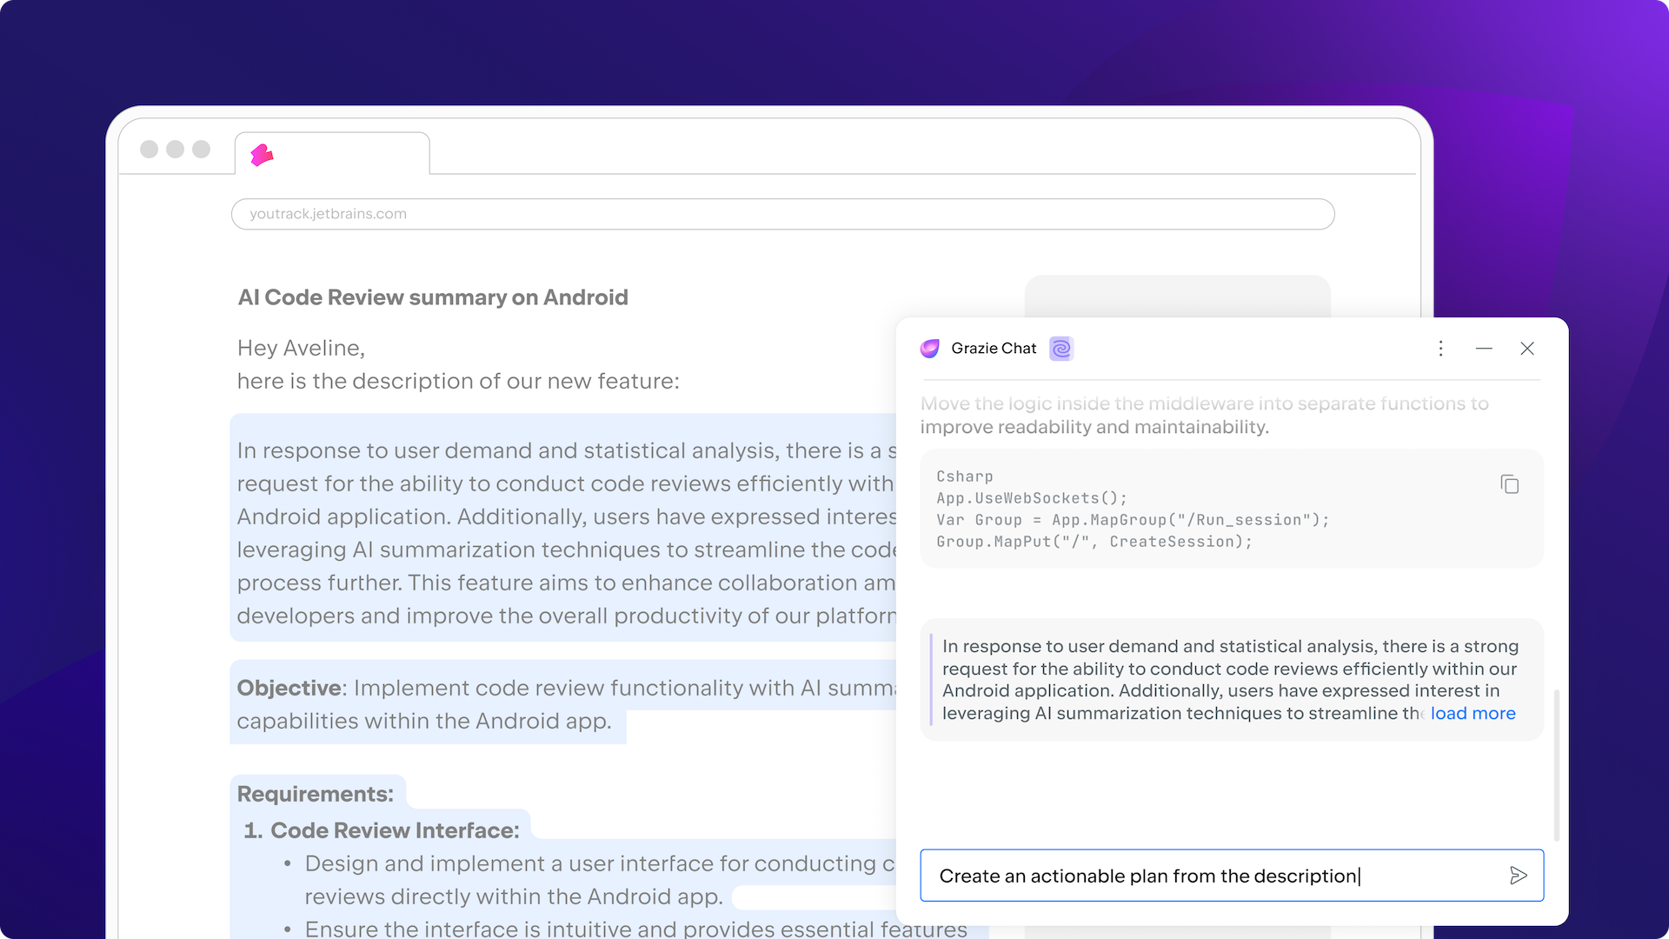Click the first gray window control dot
Screen dimensions: 1669x939
(150, 149)
